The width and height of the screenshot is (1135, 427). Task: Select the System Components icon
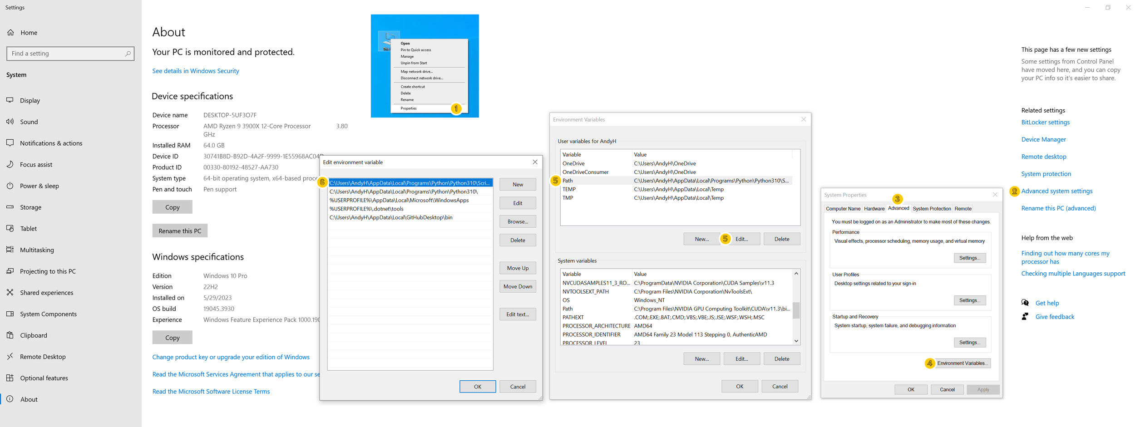point(10,314)
